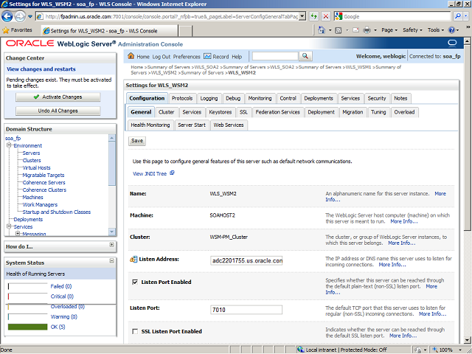This screenshot has height=354, width=472.
Task: Click the Record icon in console toolbar
Action: click(x=207, y=56)
